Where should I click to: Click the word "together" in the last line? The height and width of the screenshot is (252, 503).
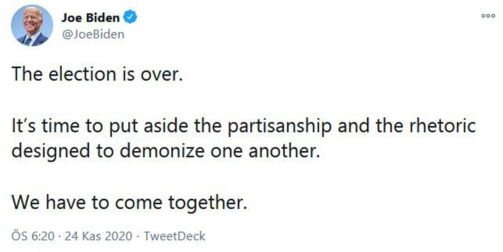click(205, 203)
